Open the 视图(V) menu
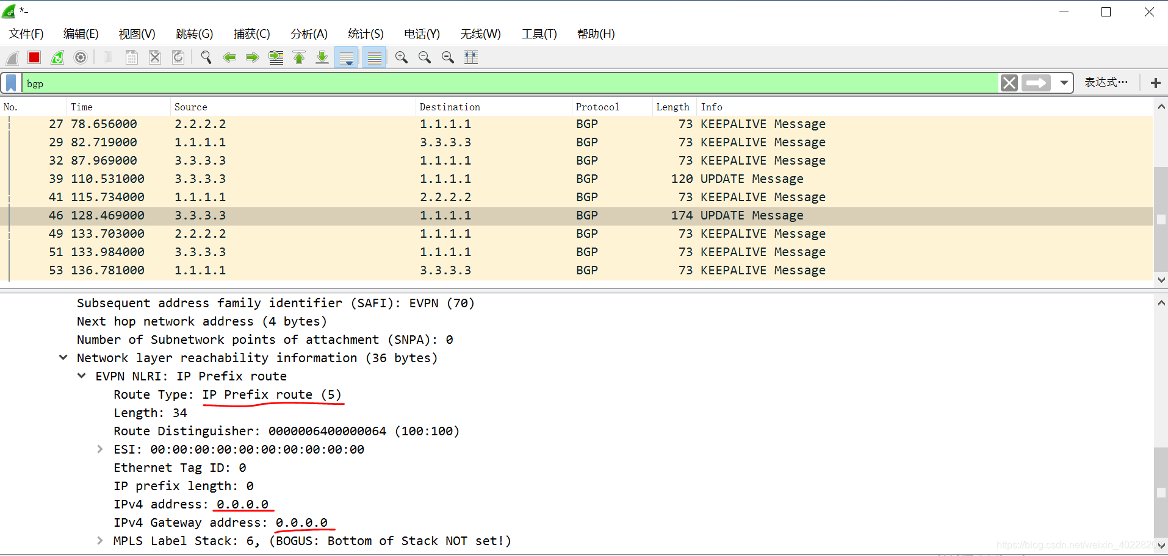The height and width of the screenshot is (556, 1168). 137,34
